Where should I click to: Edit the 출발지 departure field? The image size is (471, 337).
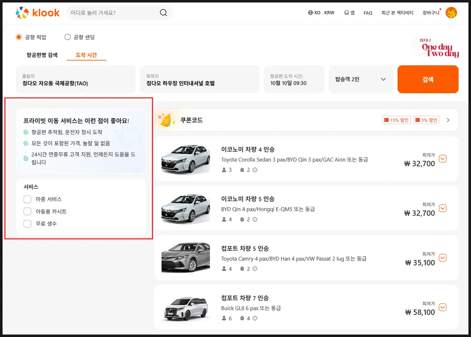click(x=76, y=79)
